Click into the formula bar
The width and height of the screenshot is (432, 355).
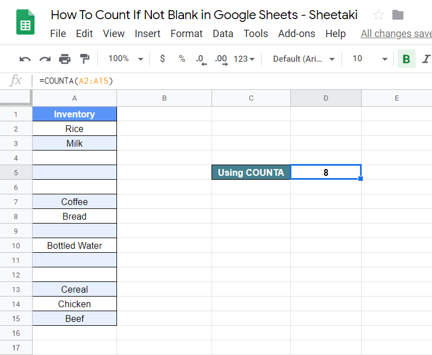tap(231, 81)
